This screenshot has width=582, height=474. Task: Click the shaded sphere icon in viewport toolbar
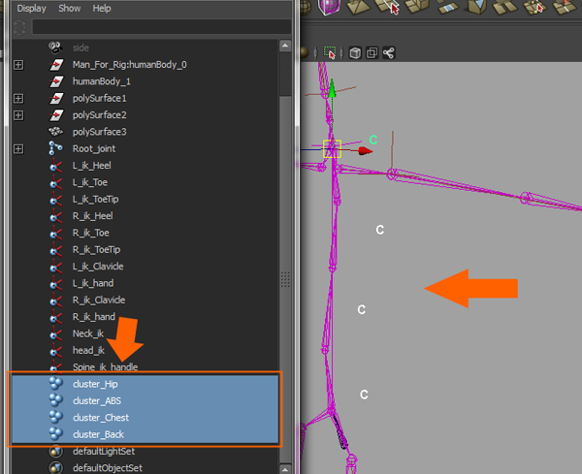[x=304, y=52]
